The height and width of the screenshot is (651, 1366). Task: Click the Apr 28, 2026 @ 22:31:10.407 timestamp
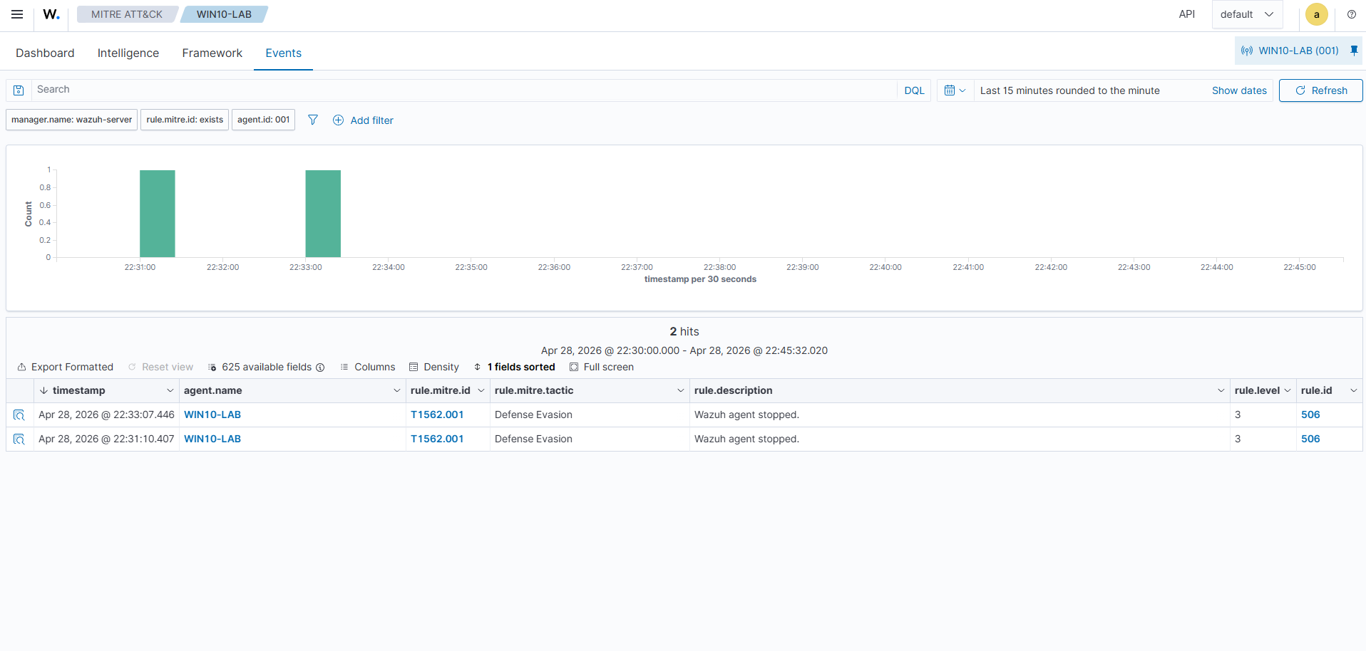[x=106, y=439]
